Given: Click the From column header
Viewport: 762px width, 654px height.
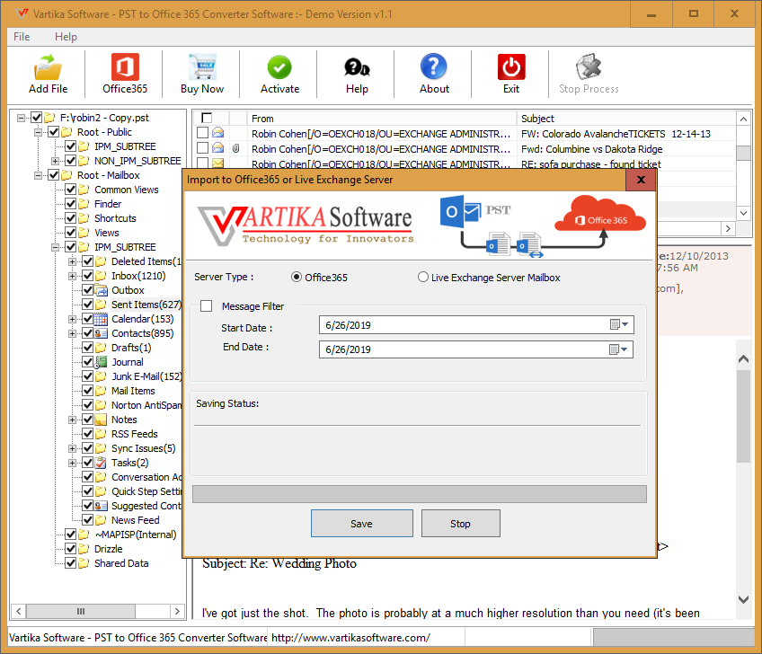Looking at the screenshot, I should [381, 118].
